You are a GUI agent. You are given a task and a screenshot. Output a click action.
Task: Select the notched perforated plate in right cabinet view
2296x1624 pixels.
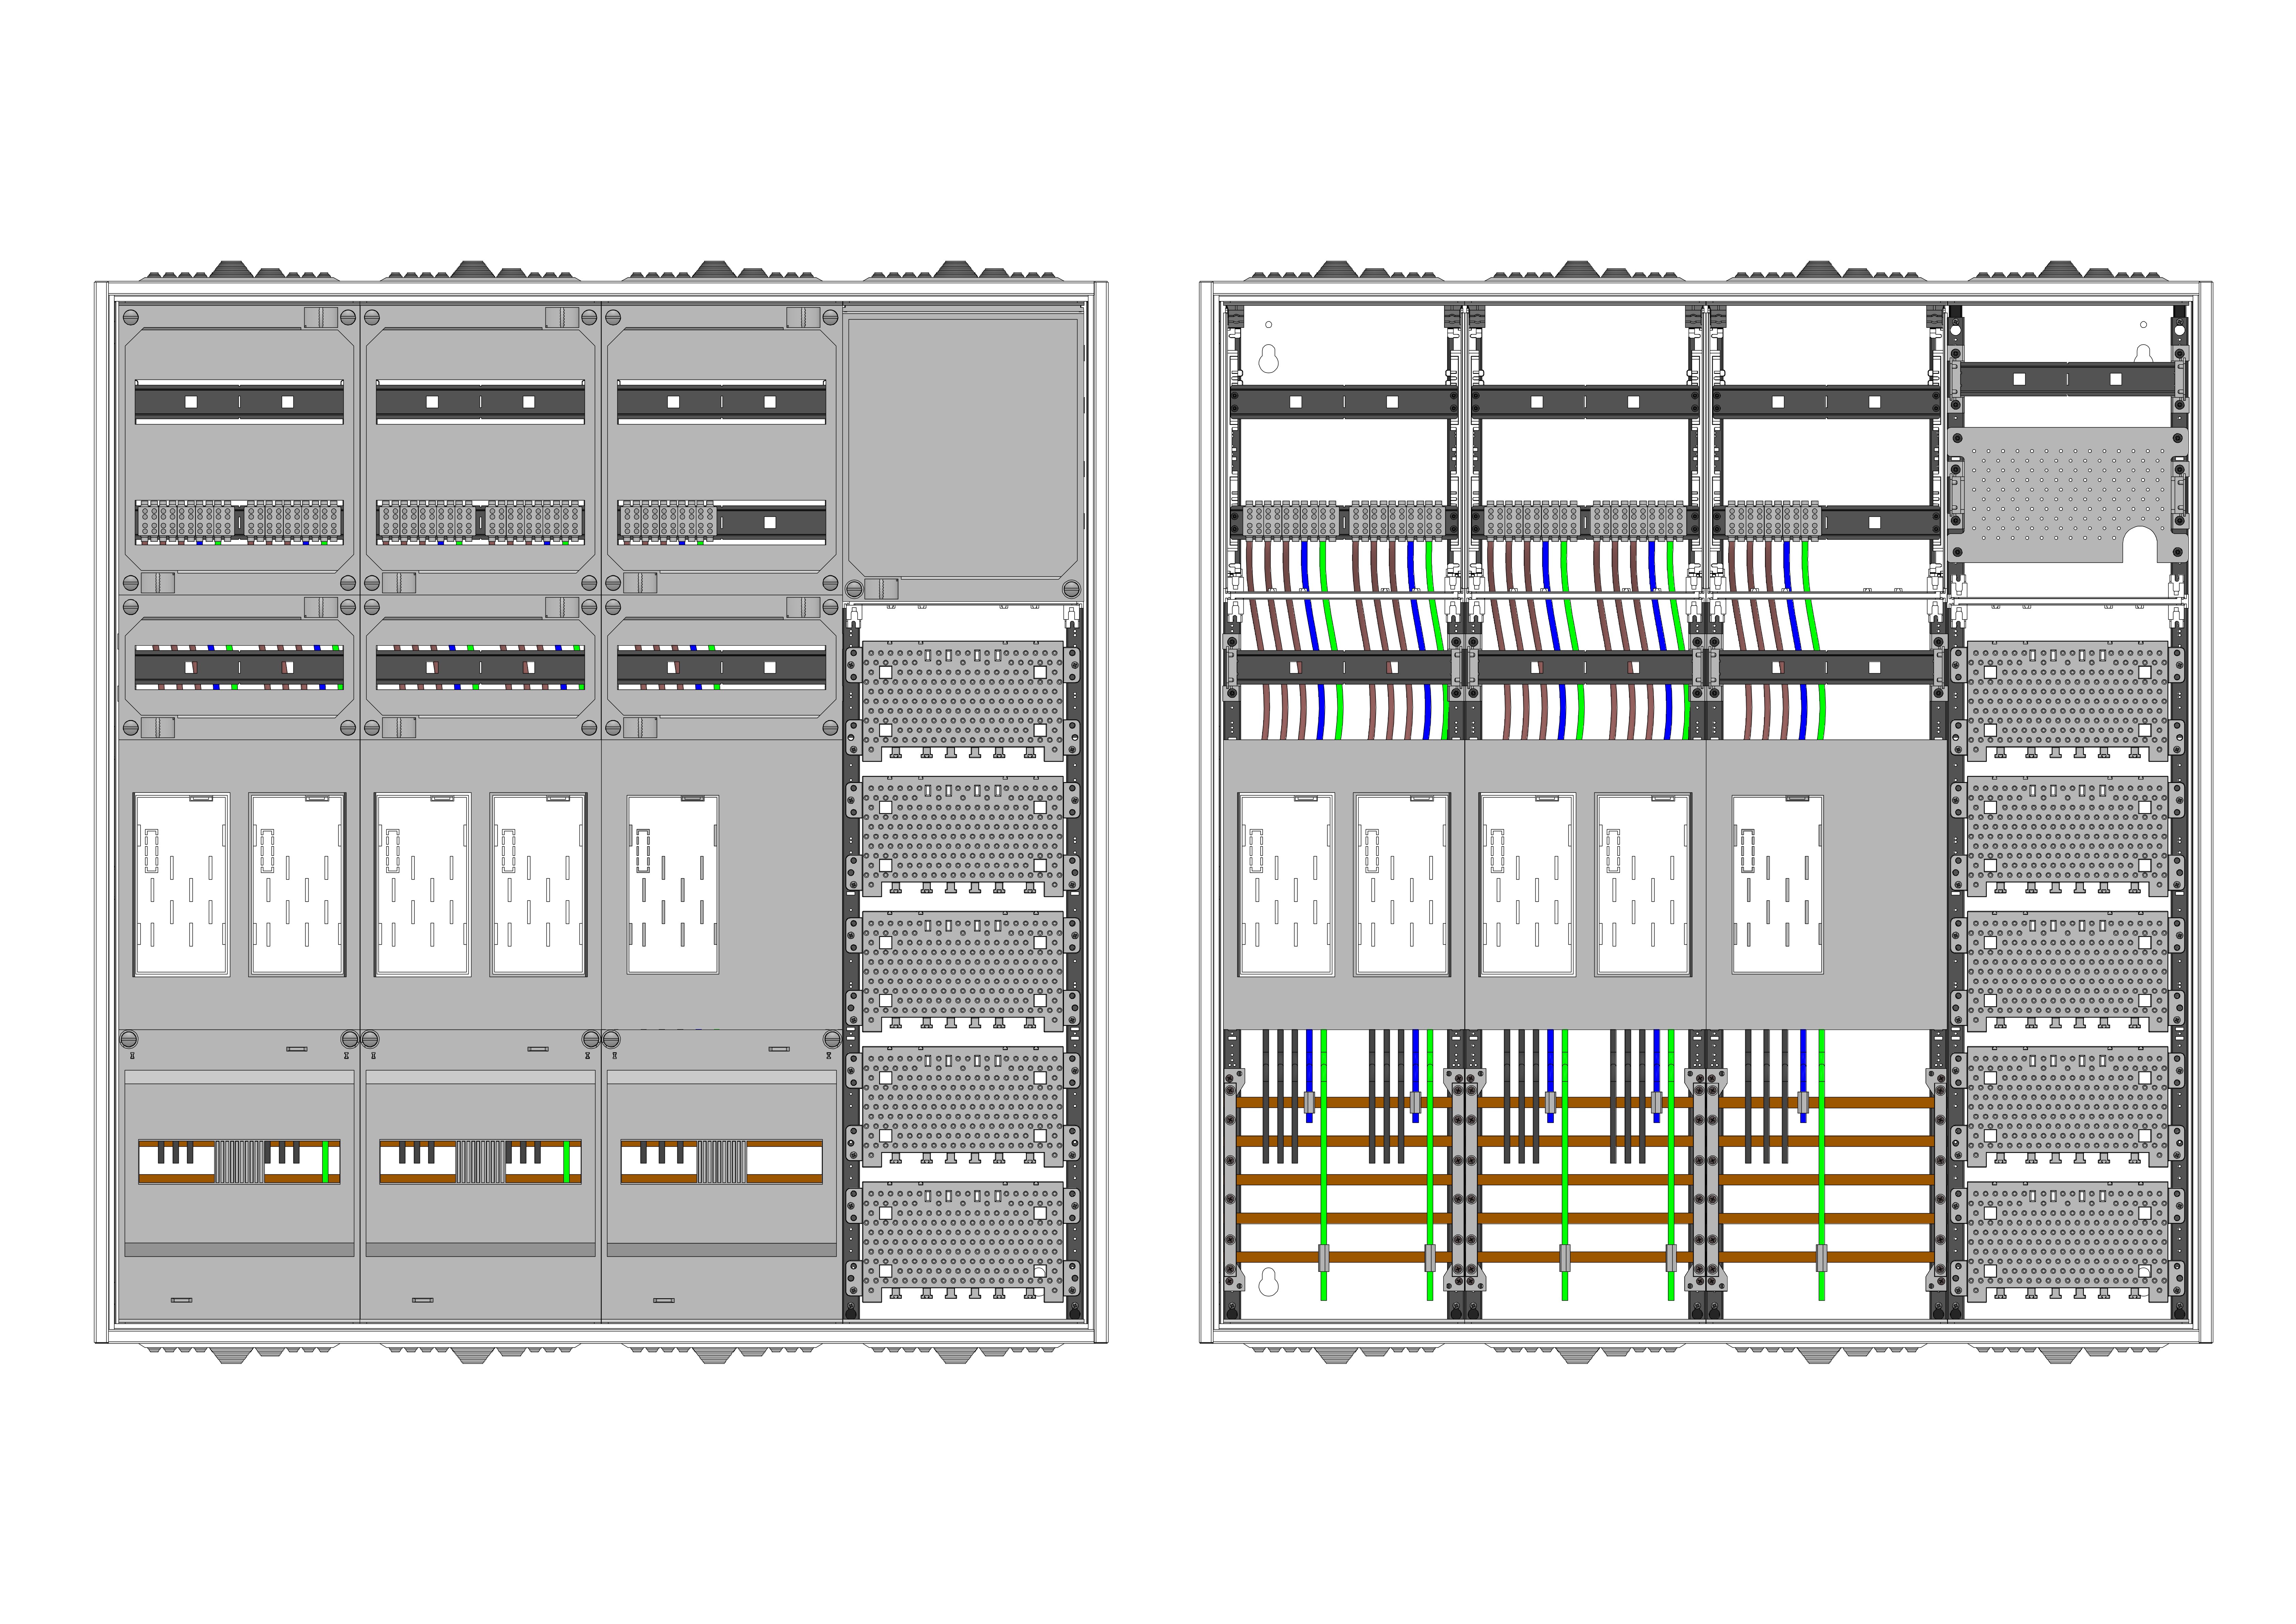click(x=2068, y=495)
